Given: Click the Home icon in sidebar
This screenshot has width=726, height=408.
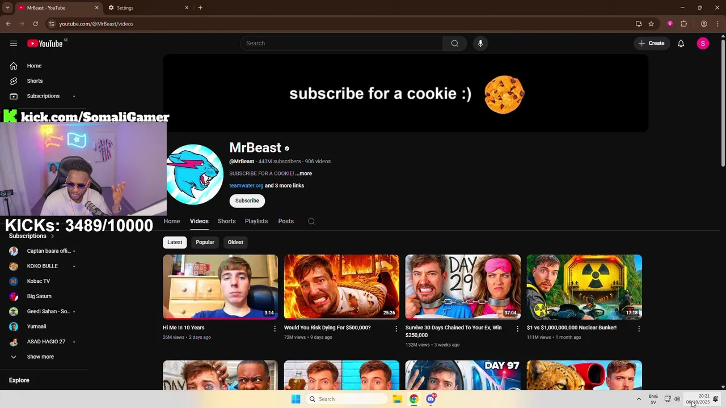Looking at the screenshot, I should tap(14, 66).
